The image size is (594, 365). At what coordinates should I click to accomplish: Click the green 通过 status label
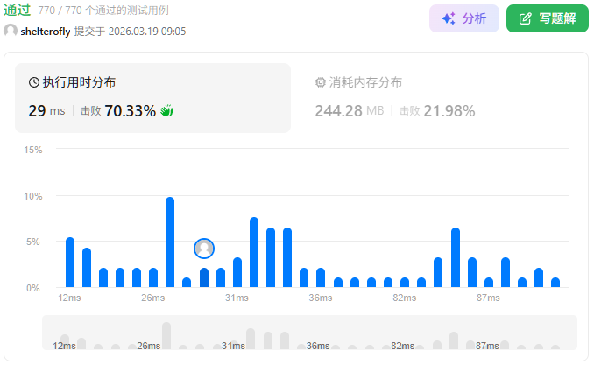click(18, 10)
